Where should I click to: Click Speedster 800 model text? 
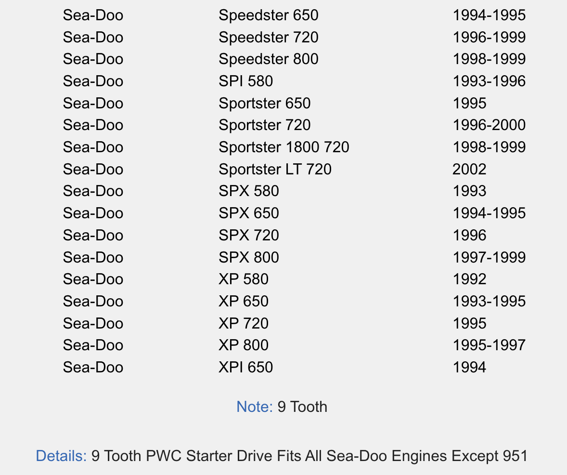(x=268, y=59)
